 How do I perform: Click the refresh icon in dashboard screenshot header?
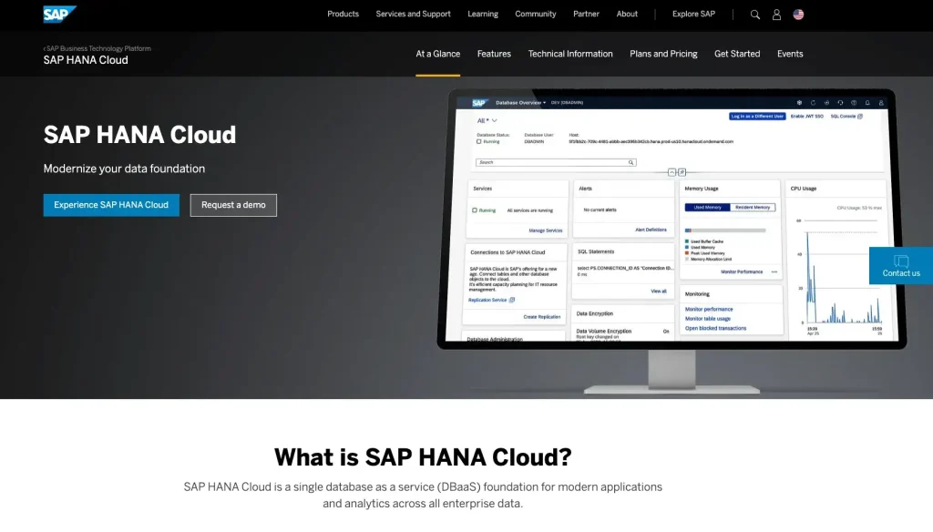[x=813, y=102]
